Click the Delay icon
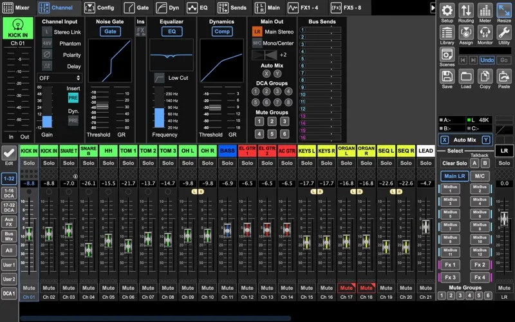The height and width of the screenshot is (322, 515). coord(47,66)
